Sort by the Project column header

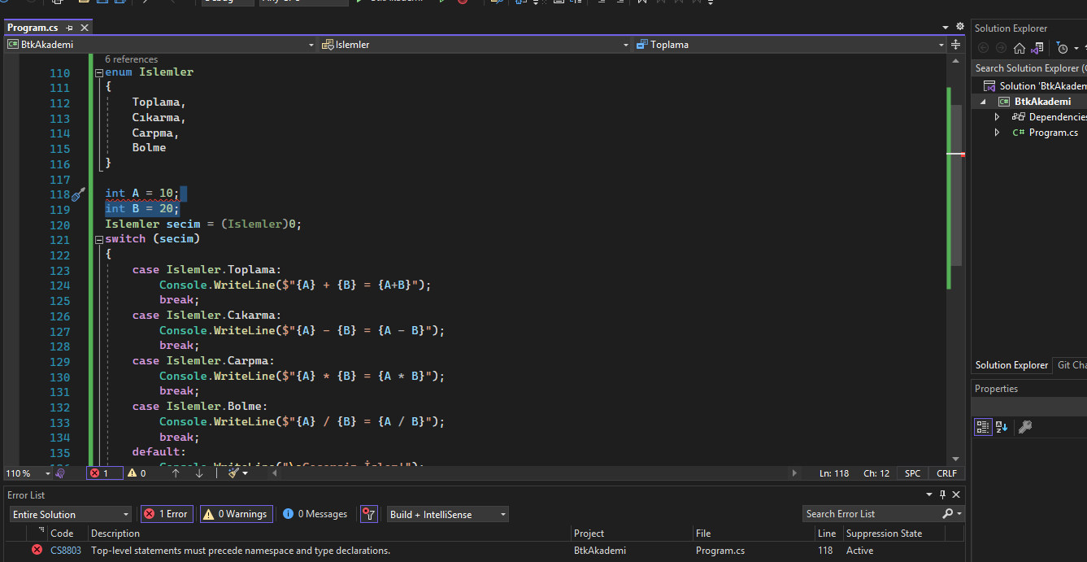630,534
